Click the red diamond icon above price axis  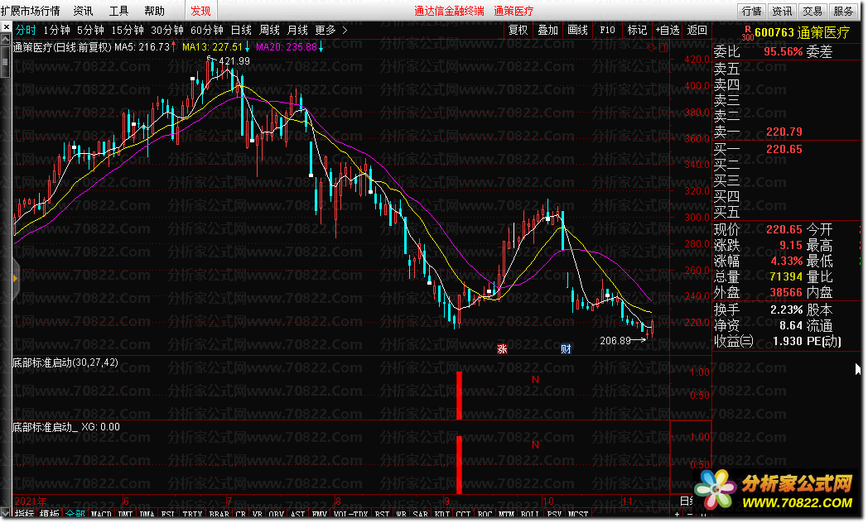point(652,47)
